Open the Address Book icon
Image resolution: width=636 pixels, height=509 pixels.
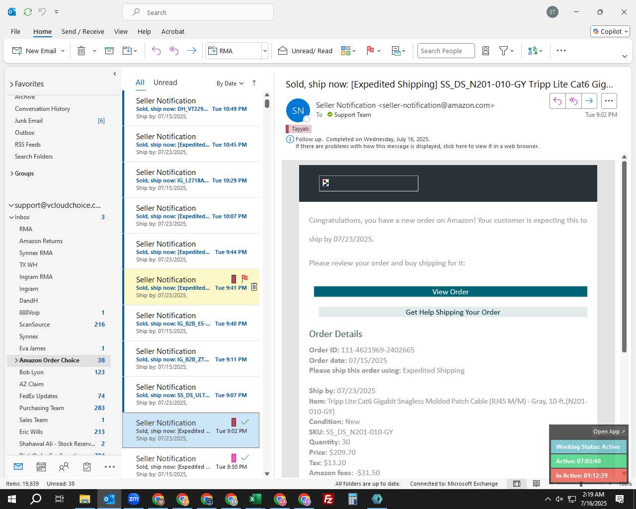(486, 51)
